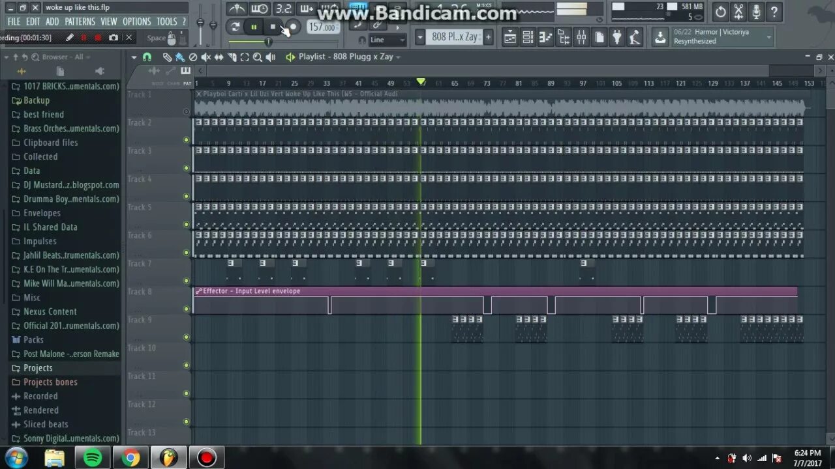
Task: Toggle wait for input to start
Action: [260, 8]
